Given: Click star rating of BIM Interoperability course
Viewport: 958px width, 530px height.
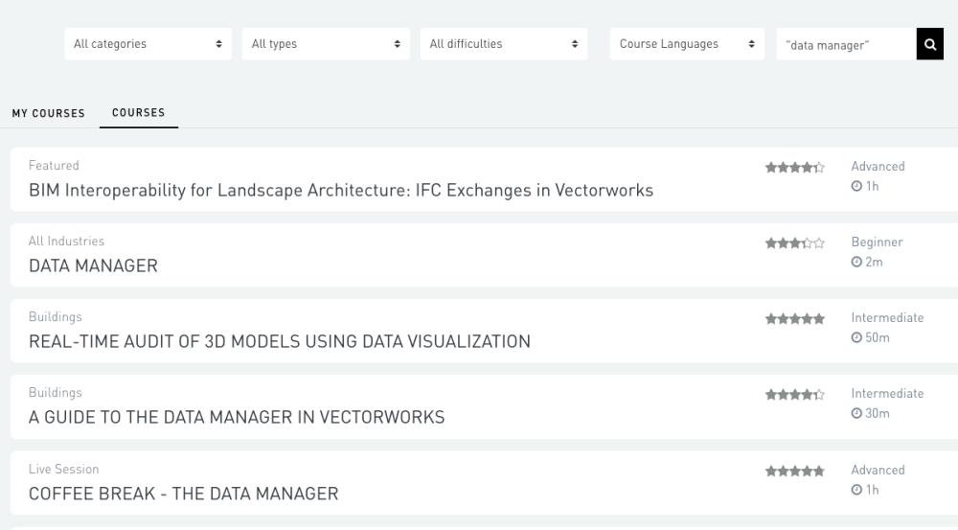Looking at the screenshot, I should (x=794, y=168).
